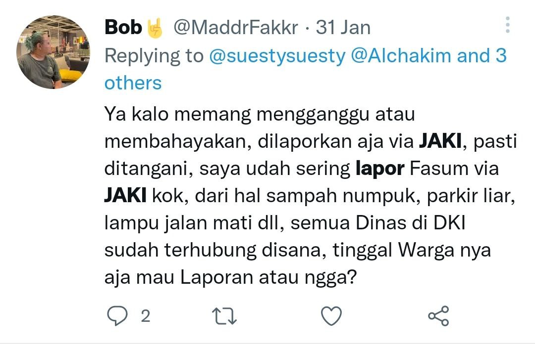Open the tweet by tapping 'Laporan atau ngga?'
The width and height of the screenshot is (535, 348).
268,278
